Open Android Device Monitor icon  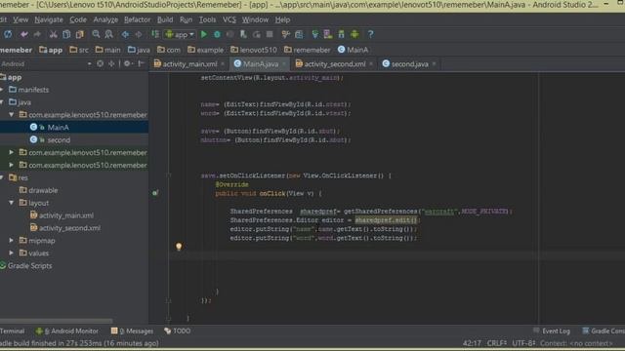click(354, 35)
